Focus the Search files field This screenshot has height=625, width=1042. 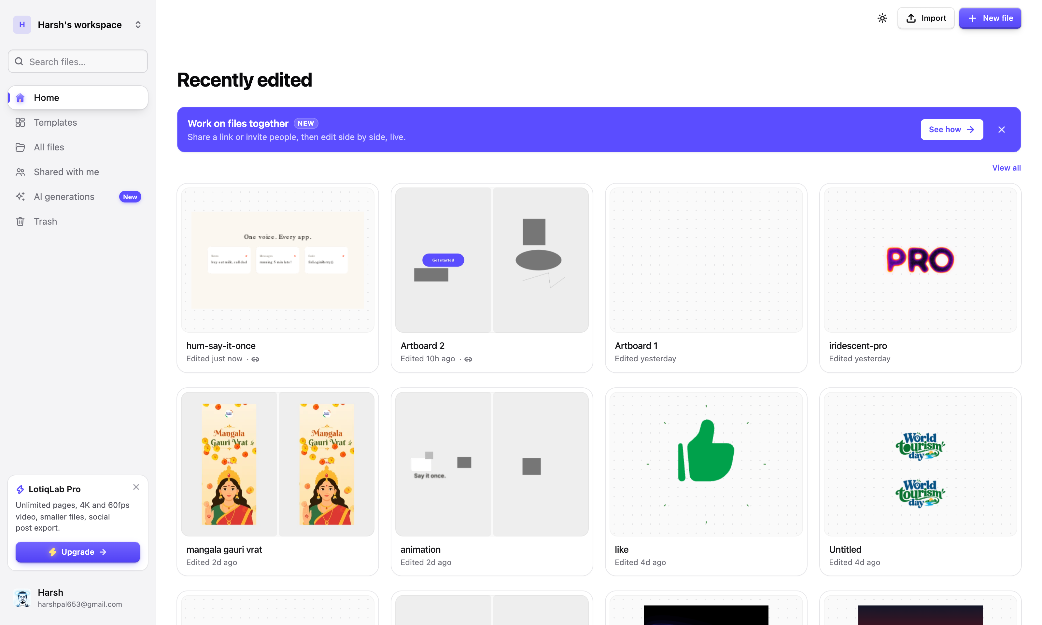[78, 62]
